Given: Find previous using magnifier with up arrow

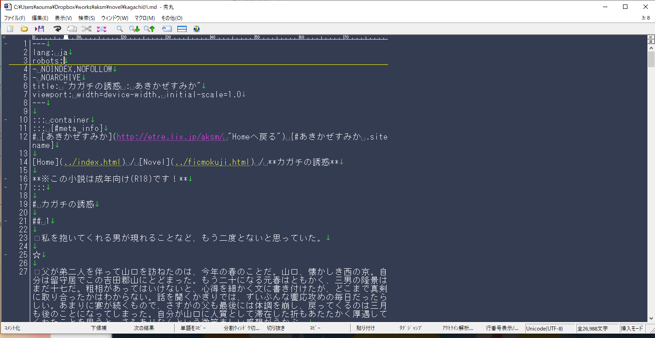Looking at the screenshot, I should point(149,29).
